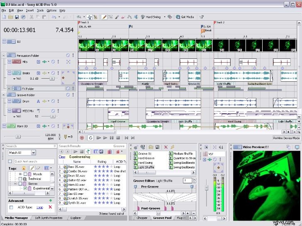Open the Match All dropdown
The height and width of the screenshot is (226, 302).
click(x=34, y=153)
